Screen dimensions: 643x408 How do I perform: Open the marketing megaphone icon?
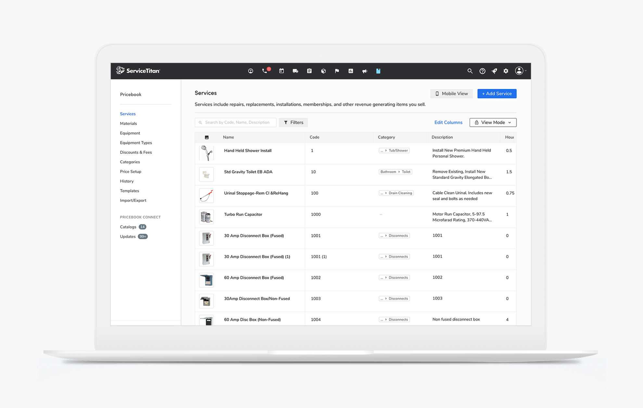tap(365, 71)
